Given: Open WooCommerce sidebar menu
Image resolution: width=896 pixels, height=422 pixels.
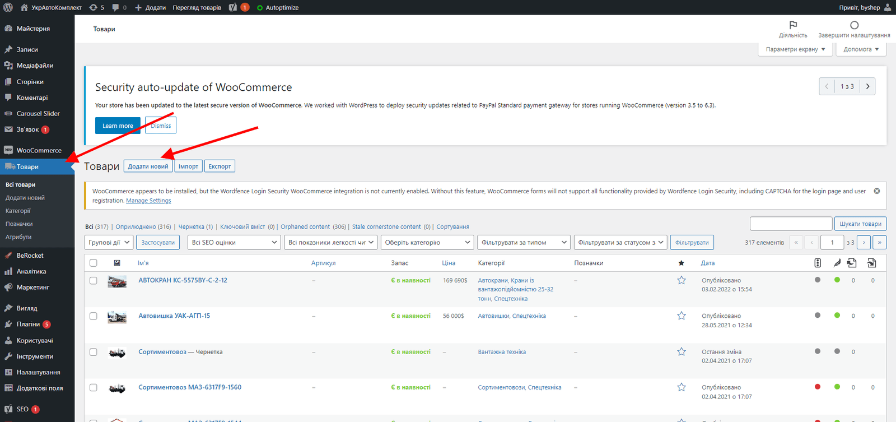Looking at the screenshot, I should point(37,150).
